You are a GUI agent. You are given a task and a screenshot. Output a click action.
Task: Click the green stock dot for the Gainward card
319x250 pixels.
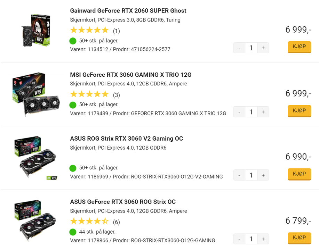73,41
